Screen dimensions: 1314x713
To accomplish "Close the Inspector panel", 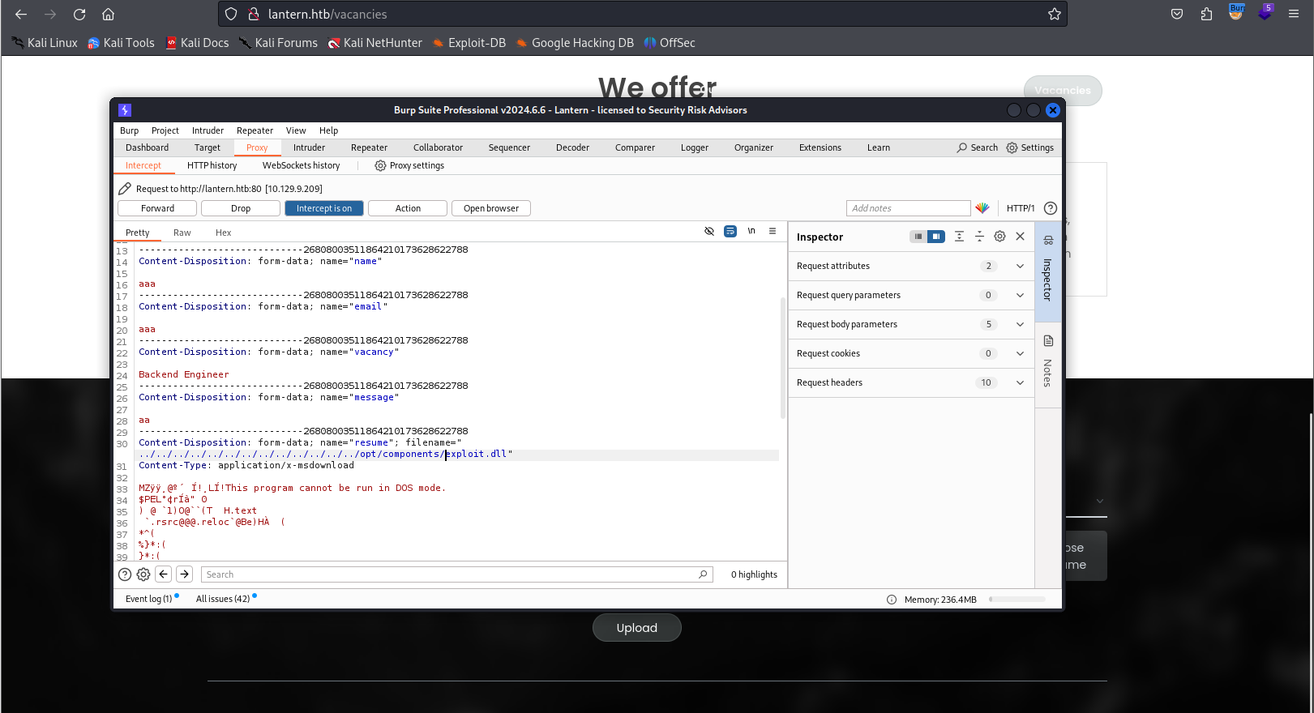I will [1021, 237].
